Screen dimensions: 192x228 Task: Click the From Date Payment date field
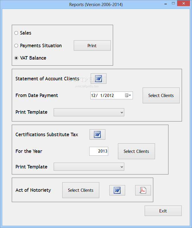click(x=112, y=95)
